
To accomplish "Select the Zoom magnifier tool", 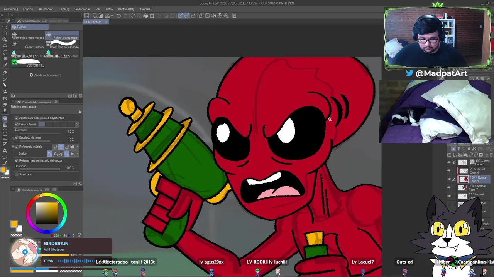I will coord(5,27).
